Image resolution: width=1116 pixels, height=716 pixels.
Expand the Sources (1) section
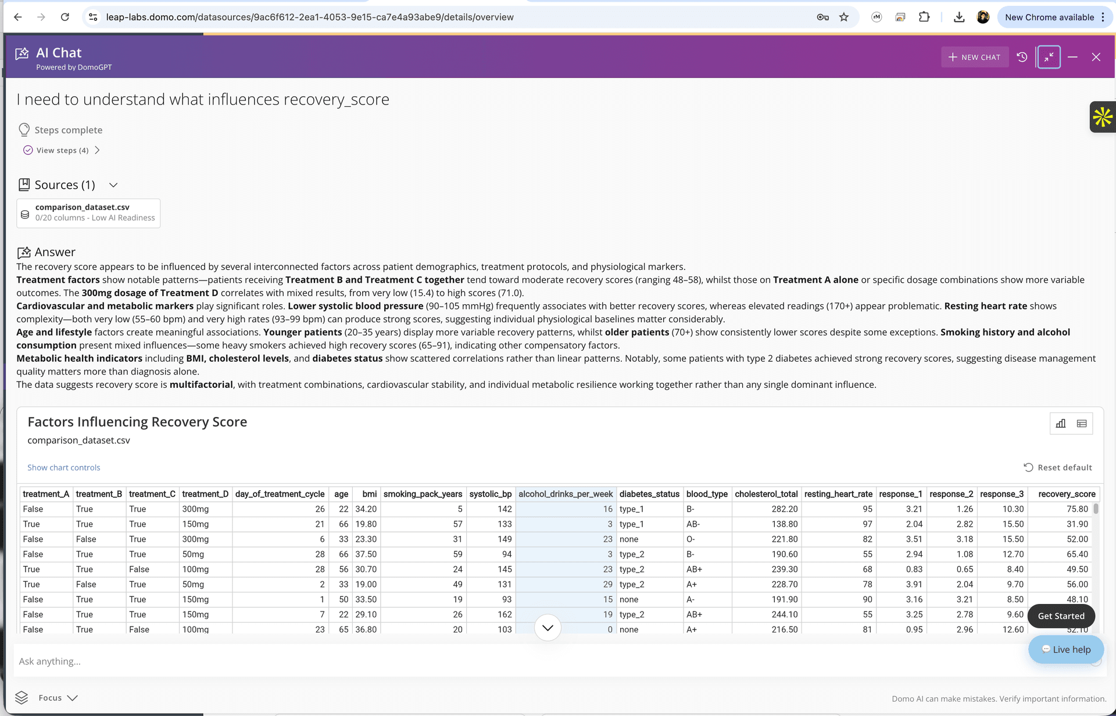coord(113,185)
